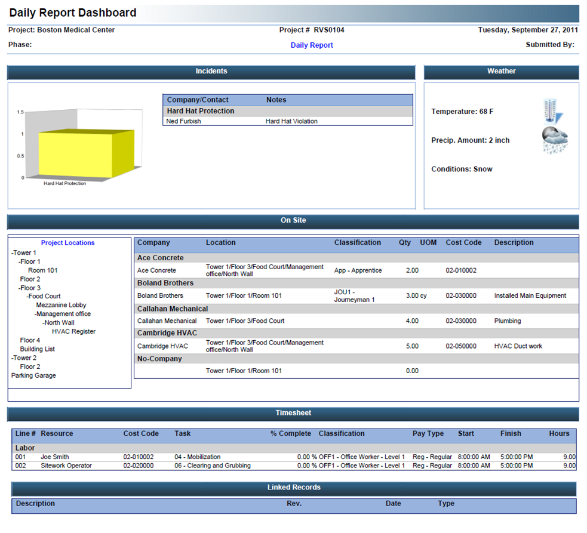Click the Classification column header in On Site
This screenshot has width=587, height=533.
pyautogui.click(x=358, y=242)
